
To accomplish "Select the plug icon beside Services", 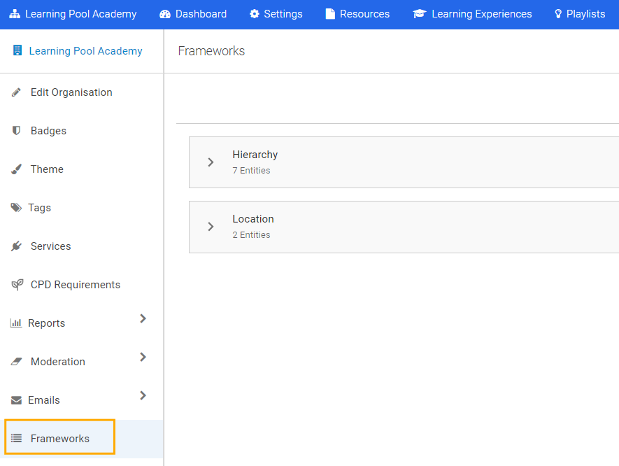I will (x=15, y=246).
